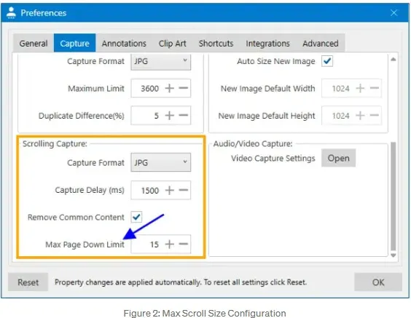The width and height of the screenshot is (411, 318).
Task: Confirm preferences with OK button
Action: (x=378, y=282)
